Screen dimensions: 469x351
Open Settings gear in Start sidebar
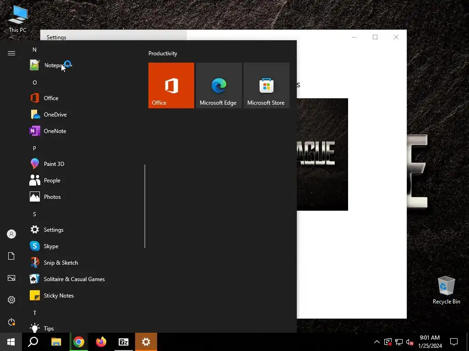(x=11, y=300)
